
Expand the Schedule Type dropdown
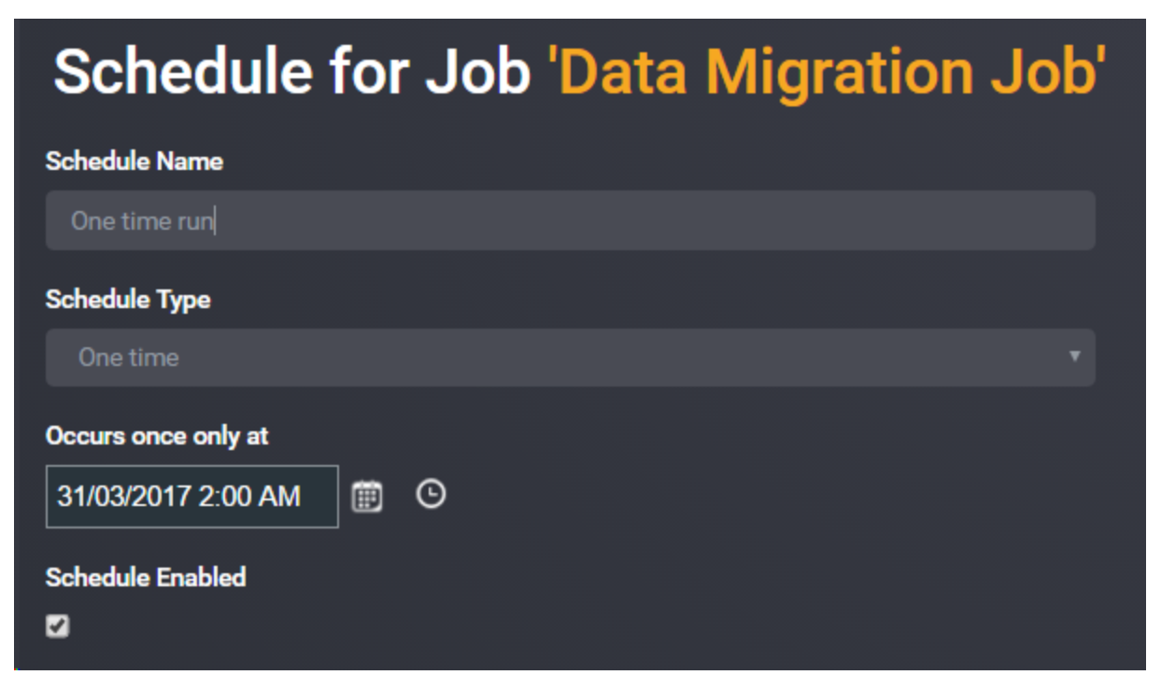click(570, 358)
